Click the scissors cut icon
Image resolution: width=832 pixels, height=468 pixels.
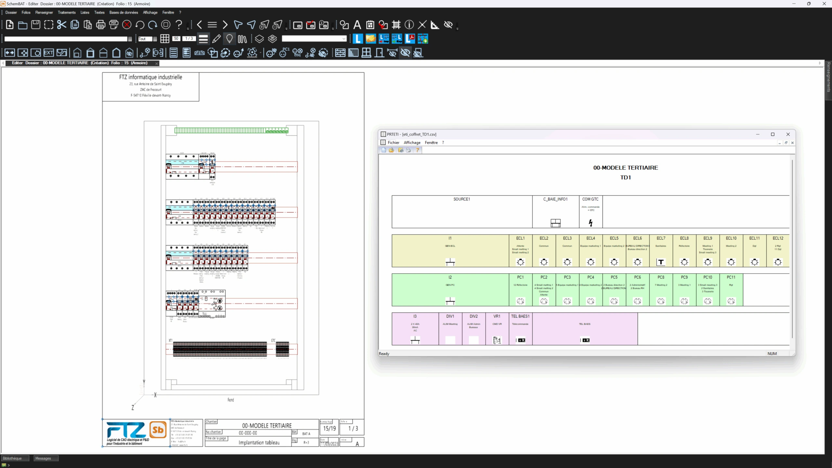point(61,25)
